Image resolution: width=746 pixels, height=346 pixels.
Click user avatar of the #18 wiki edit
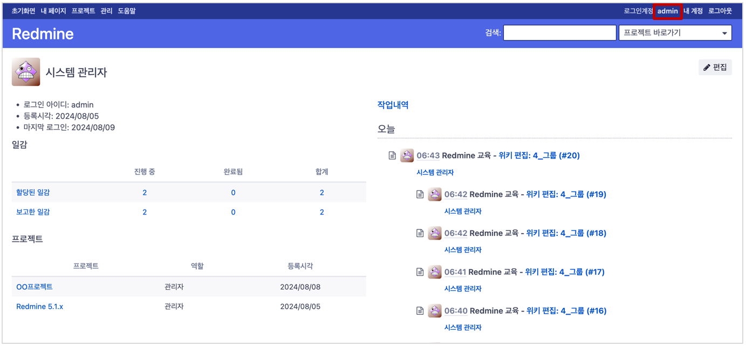(435, 233)
